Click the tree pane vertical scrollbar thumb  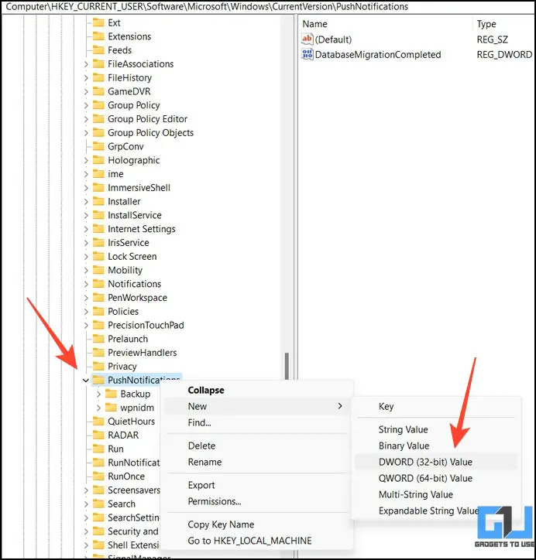pyautogui.click(x=287, y=367)
